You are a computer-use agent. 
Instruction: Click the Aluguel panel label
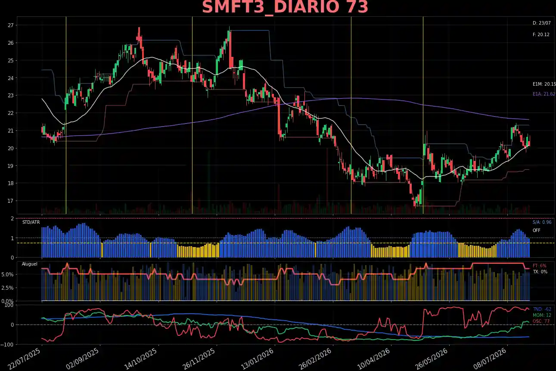click(x=30, y=263)
